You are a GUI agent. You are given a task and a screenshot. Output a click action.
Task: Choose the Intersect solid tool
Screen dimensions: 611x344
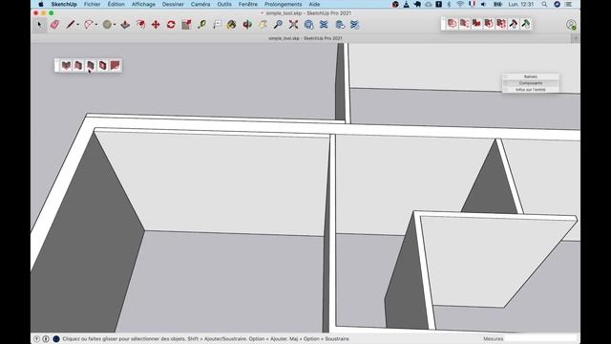tap(464, 23)
